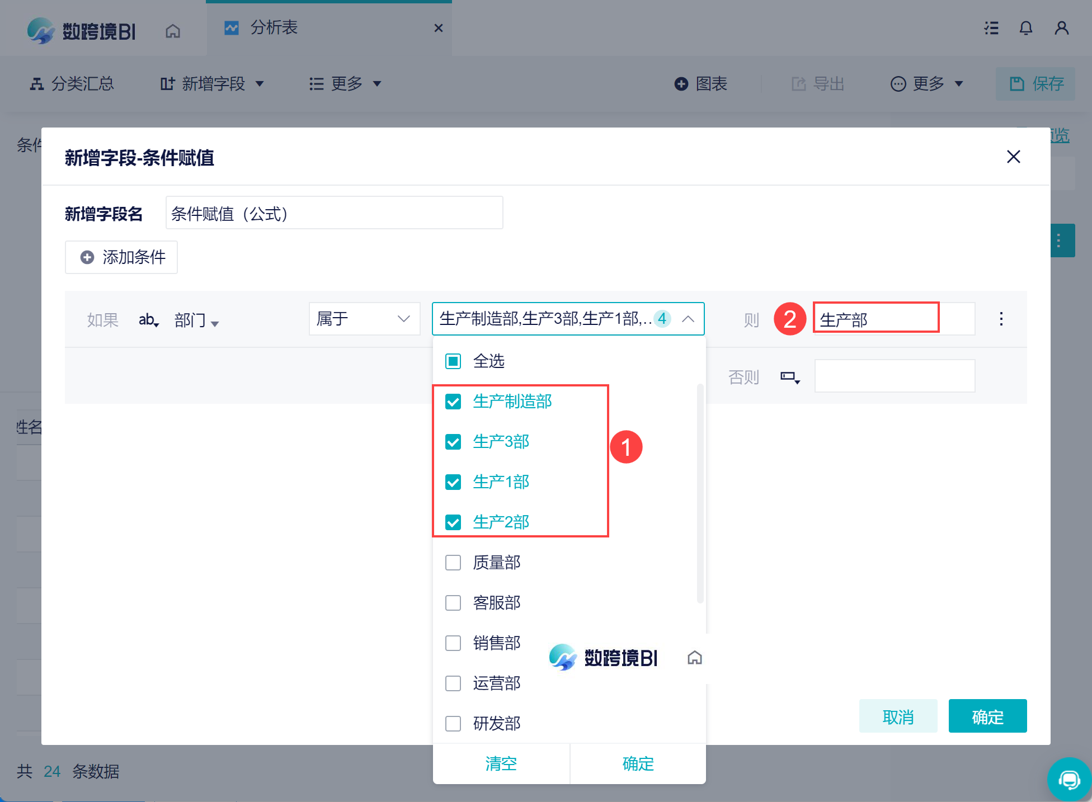
Task: Click the task list icon in header
Action: tap(991, 28)
